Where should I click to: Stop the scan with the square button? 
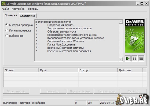tap(141, 58)
